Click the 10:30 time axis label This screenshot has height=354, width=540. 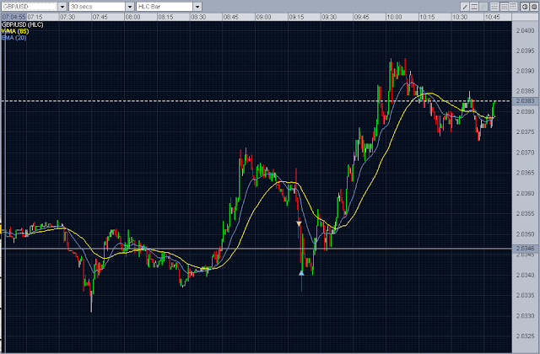(x=460, y=17)
